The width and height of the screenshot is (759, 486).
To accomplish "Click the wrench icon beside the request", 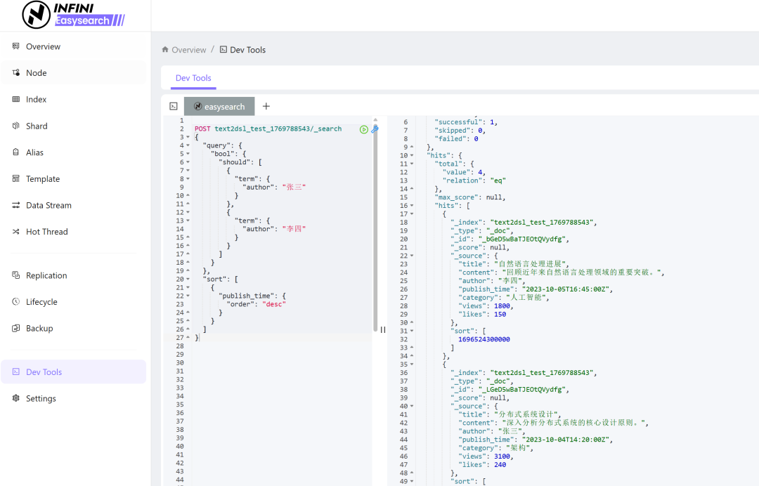I will [375, 129].
